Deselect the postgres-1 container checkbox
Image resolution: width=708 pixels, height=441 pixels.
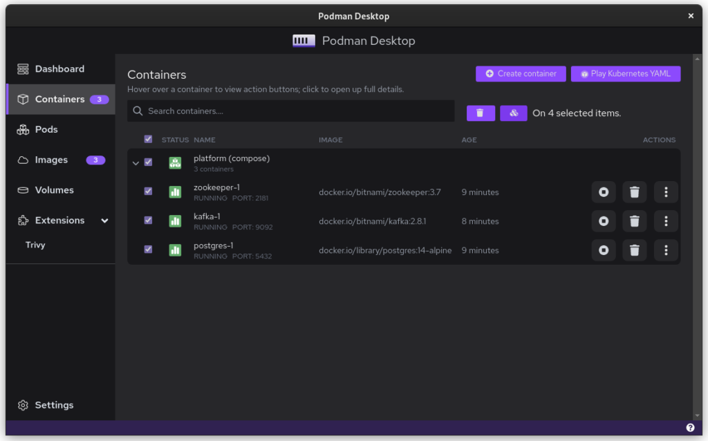point(148,250)
